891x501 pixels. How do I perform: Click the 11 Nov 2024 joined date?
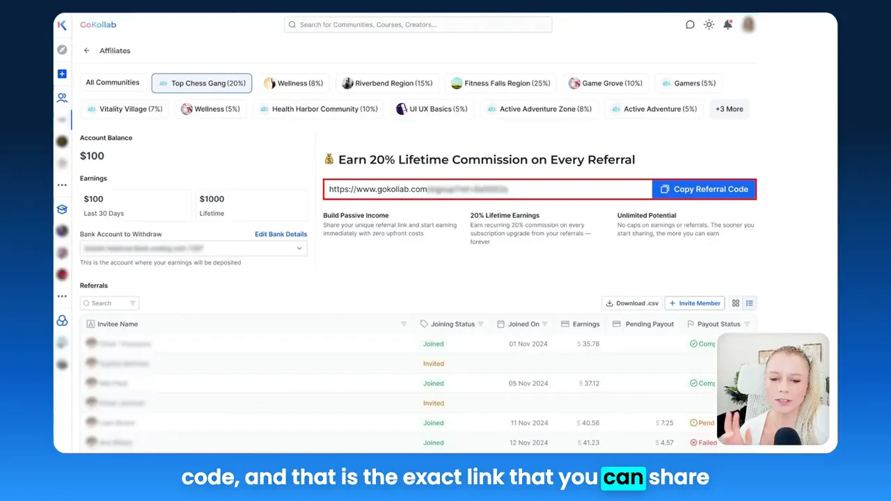[x=528, y=423]
